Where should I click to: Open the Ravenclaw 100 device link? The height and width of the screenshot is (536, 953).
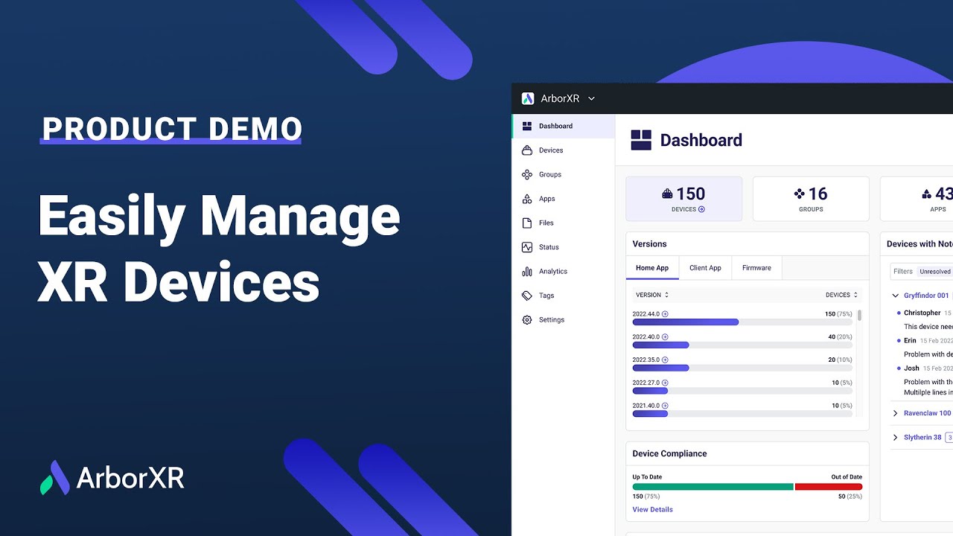(x=927, y=413)
